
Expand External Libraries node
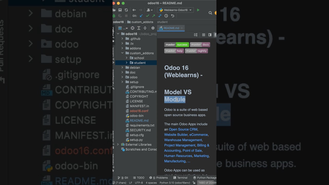[118, 145]
